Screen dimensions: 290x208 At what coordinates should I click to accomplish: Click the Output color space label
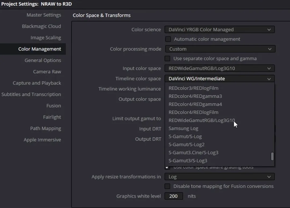tap(140, 99)
